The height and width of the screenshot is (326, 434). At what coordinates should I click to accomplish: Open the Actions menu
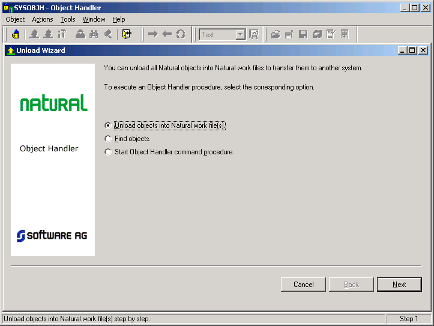43,19
